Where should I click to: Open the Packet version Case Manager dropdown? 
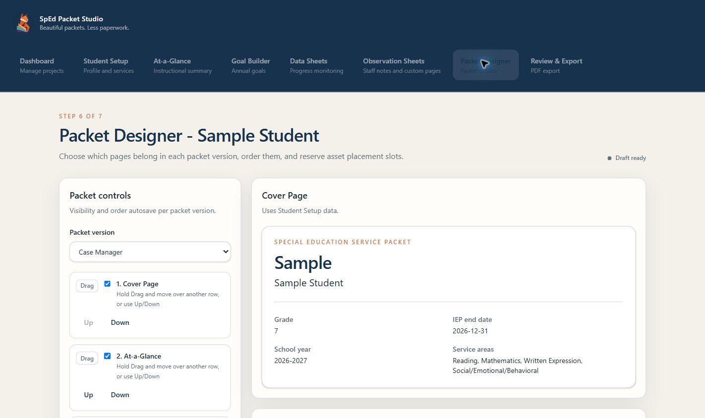click(150, 252)
